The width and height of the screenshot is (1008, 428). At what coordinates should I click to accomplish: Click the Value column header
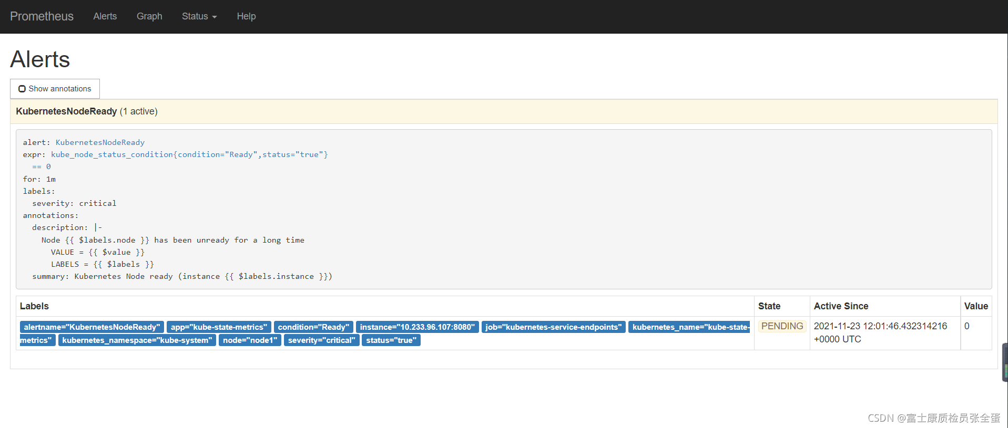tap(976, 306)
